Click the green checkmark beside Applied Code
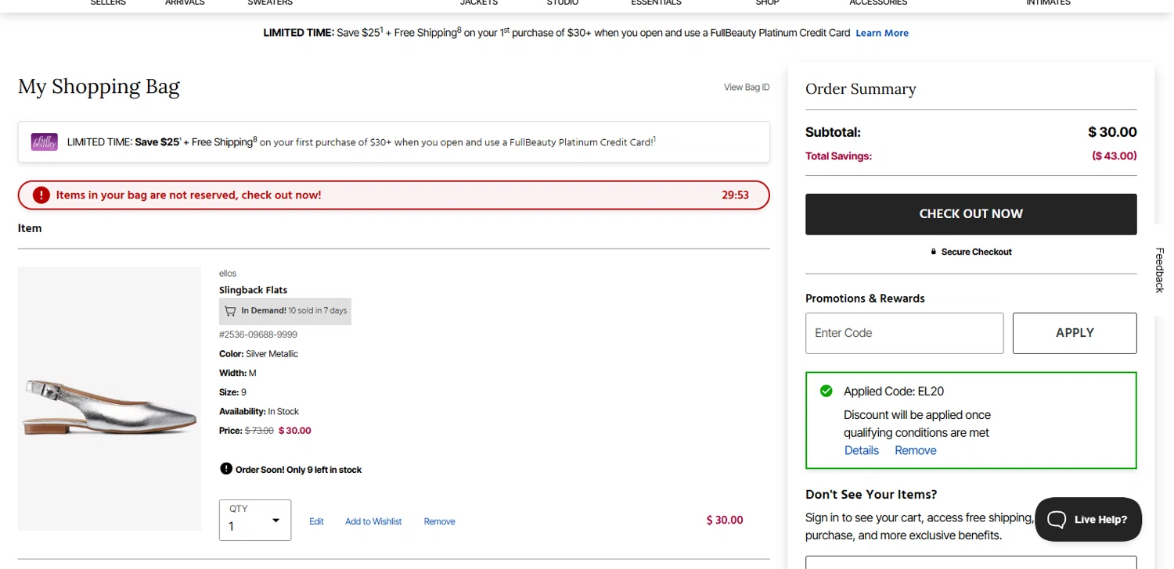Screen dimensions: 1174x569 826,391
